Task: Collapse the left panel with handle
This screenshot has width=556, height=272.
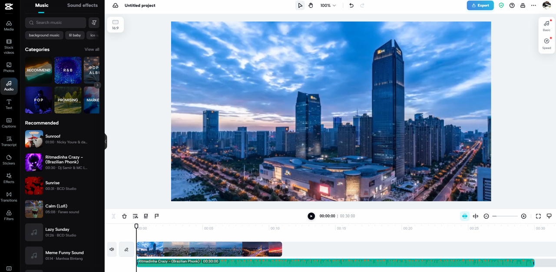Action: click(x=106, y=141)
